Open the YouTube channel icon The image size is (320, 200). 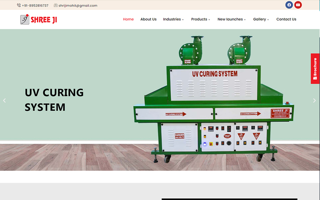298,5
